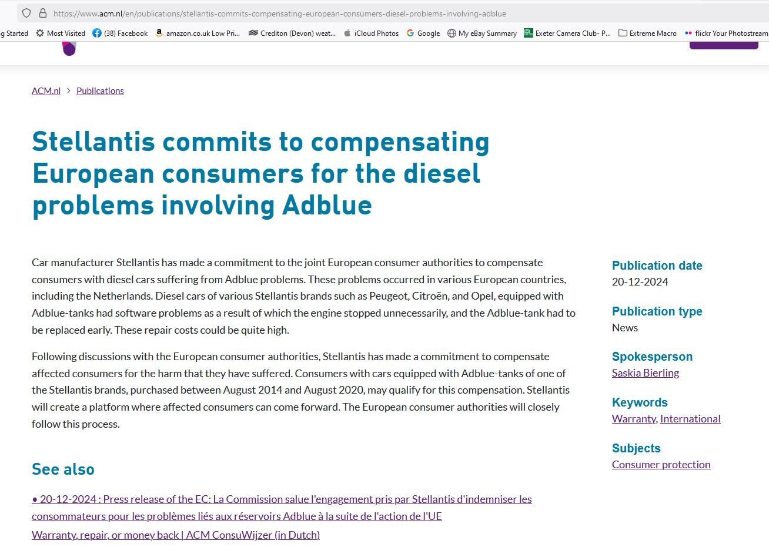This screenshot has height=554, width=769.
Task: Click the shield tracking protection icon
Action: 26,13
